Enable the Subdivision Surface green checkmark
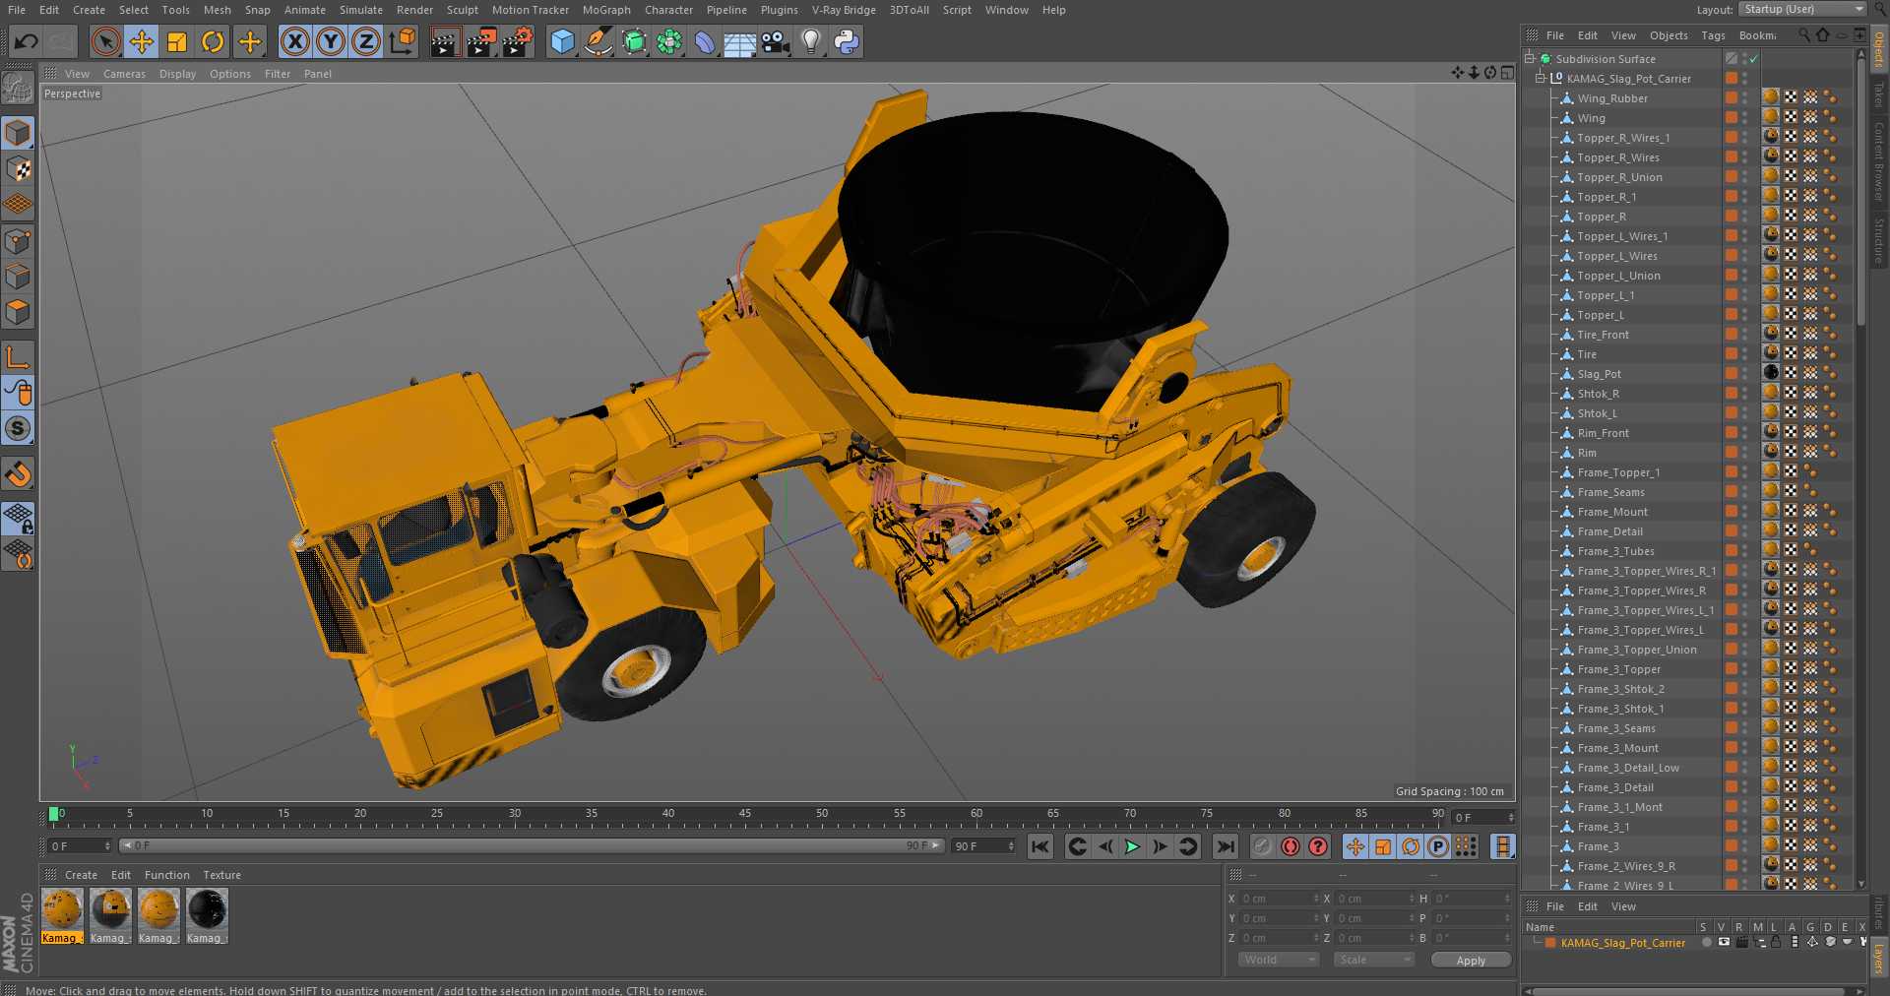The width and height of the screenshot is (1890, 996). click(x=1753, y=59)
